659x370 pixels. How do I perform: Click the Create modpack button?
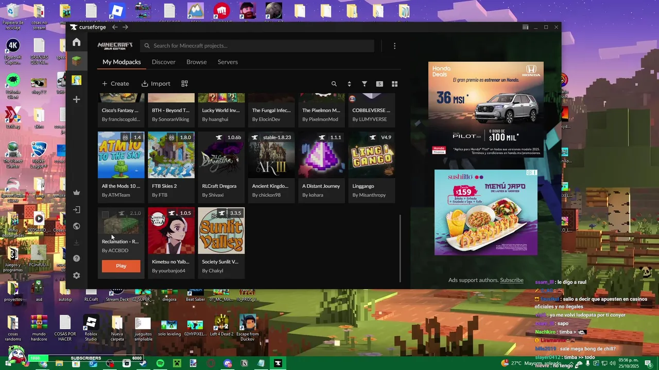115,84
